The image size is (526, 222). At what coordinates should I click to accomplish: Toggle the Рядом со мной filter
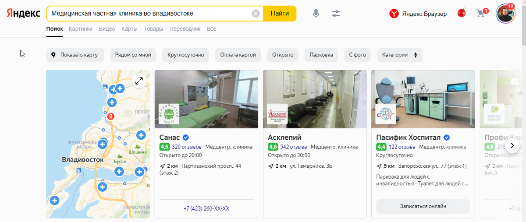pyautogui.click(x=133, y=55)
